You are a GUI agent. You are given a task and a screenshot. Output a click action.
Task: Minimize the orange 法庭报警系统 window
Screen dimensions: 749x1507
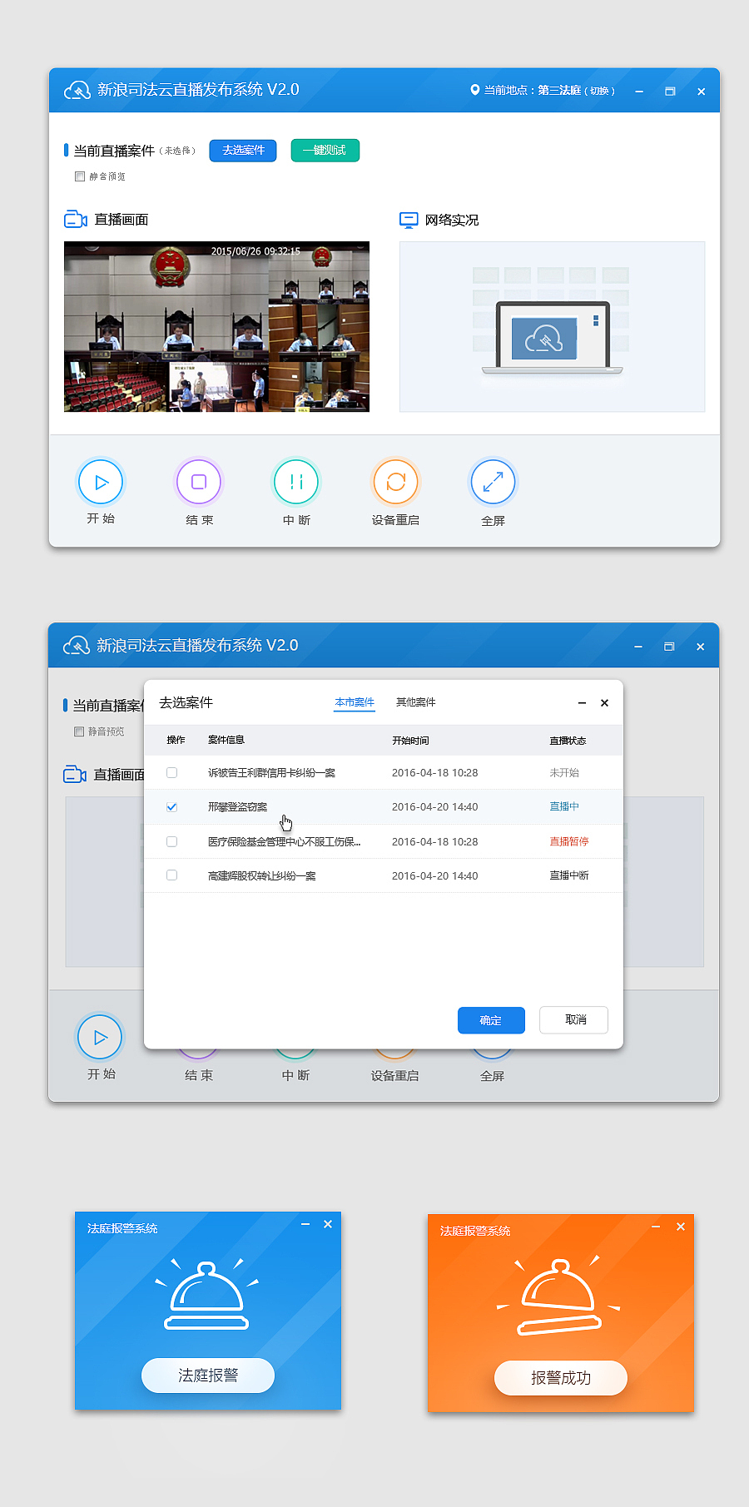656,1227
